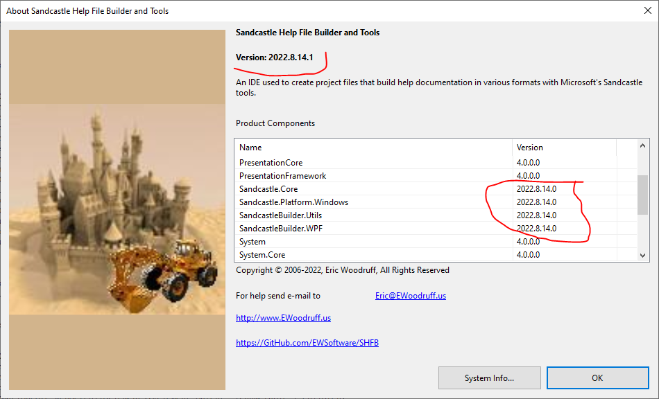This screenshot has width=659, height=399.
Task: Click the scrollbar down arrow in components list
Action: pyautogui.click(x=642, y=255)
